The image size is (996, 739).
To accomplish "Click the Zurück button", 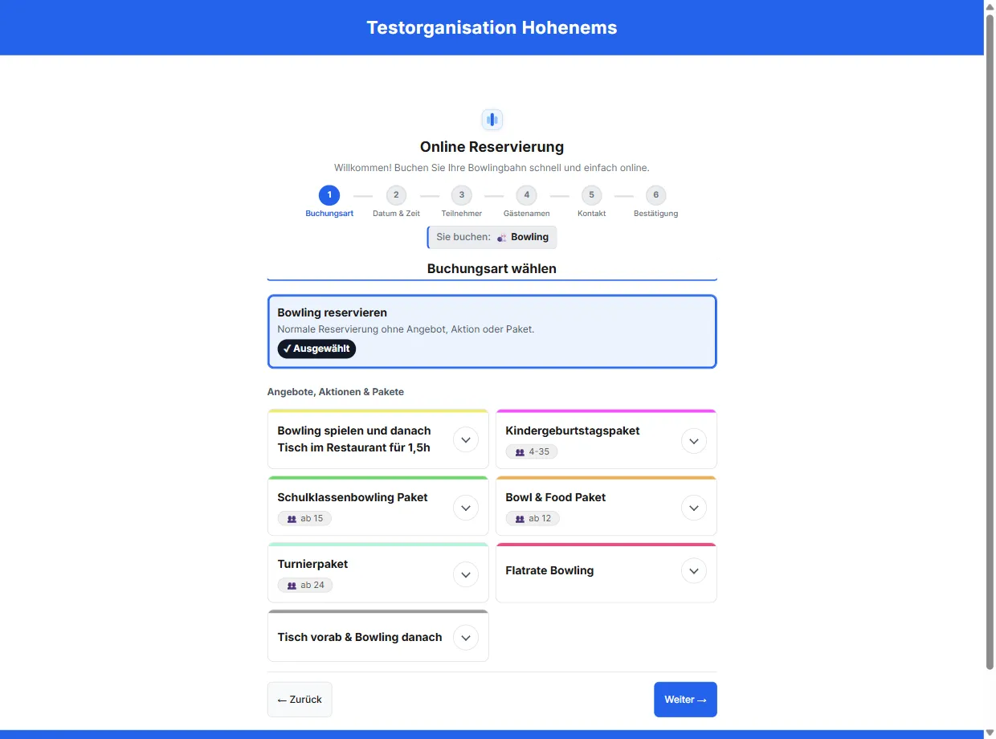I will [300, 700].
